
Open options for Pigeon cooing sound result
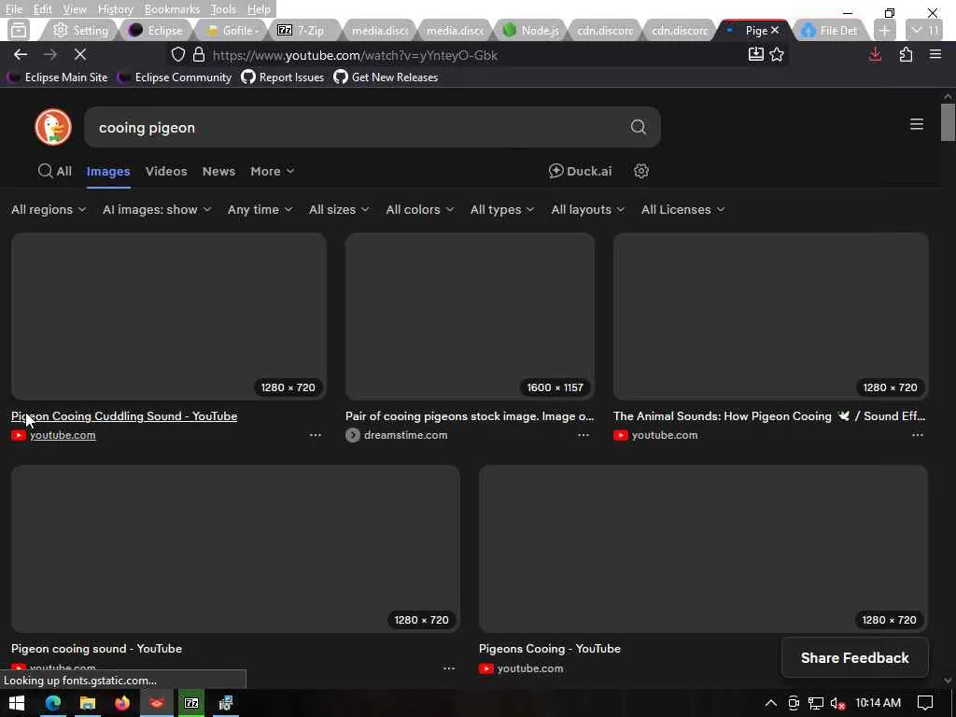pyautogui.click(x=449, y=668)
